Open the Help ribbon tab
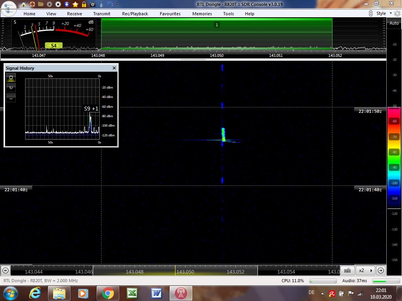The width and height of the screenshot is (402, 301). click(249, 14)
